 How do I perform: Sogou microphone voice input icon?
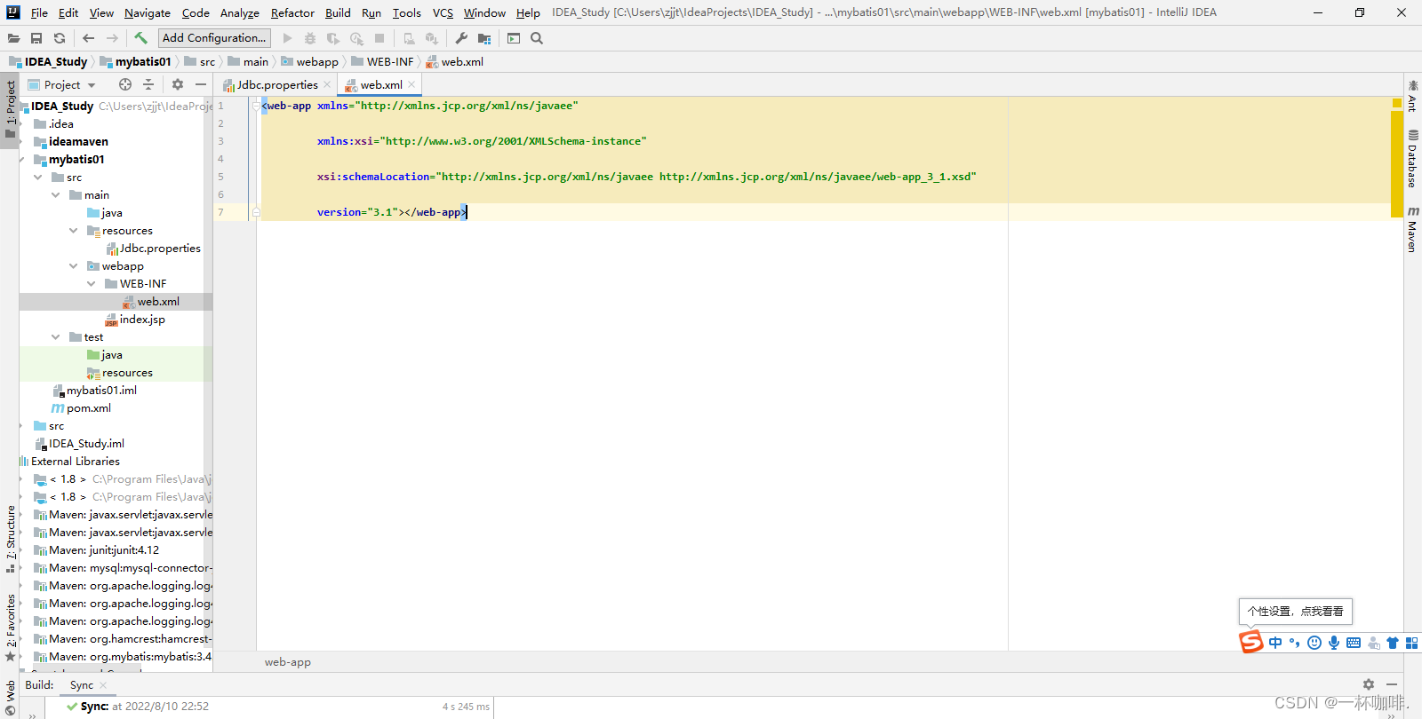(x=1334, y=643)
